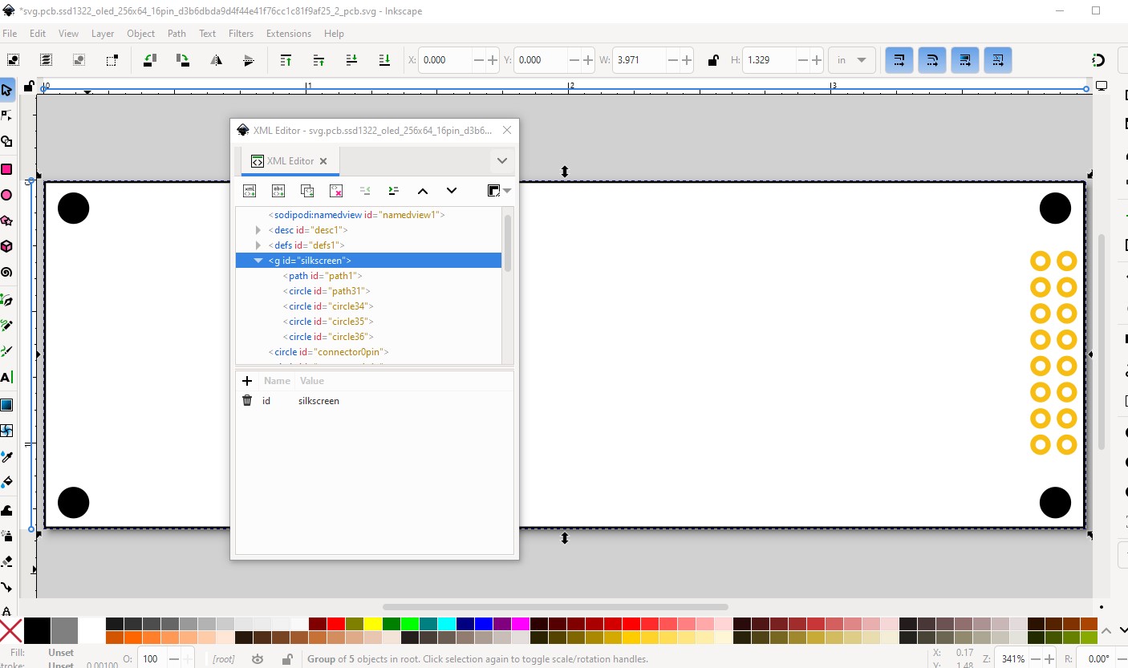Screen dimensions: 1128x668
Task: Click the yellow color swatch in palette
Action: [373, 624]
